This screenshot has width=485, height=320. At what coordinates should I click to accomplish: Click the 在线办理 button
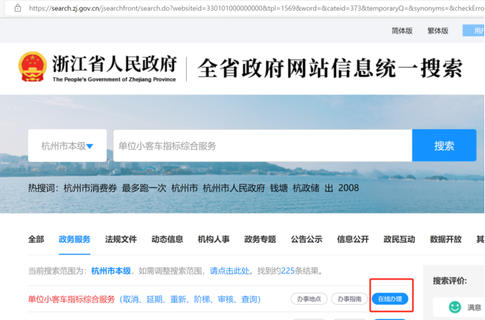(390, 299)
